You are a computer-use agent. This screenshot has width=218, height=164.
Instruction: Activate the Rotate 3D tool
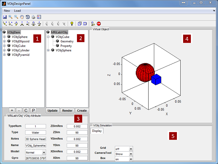[28, 17]
